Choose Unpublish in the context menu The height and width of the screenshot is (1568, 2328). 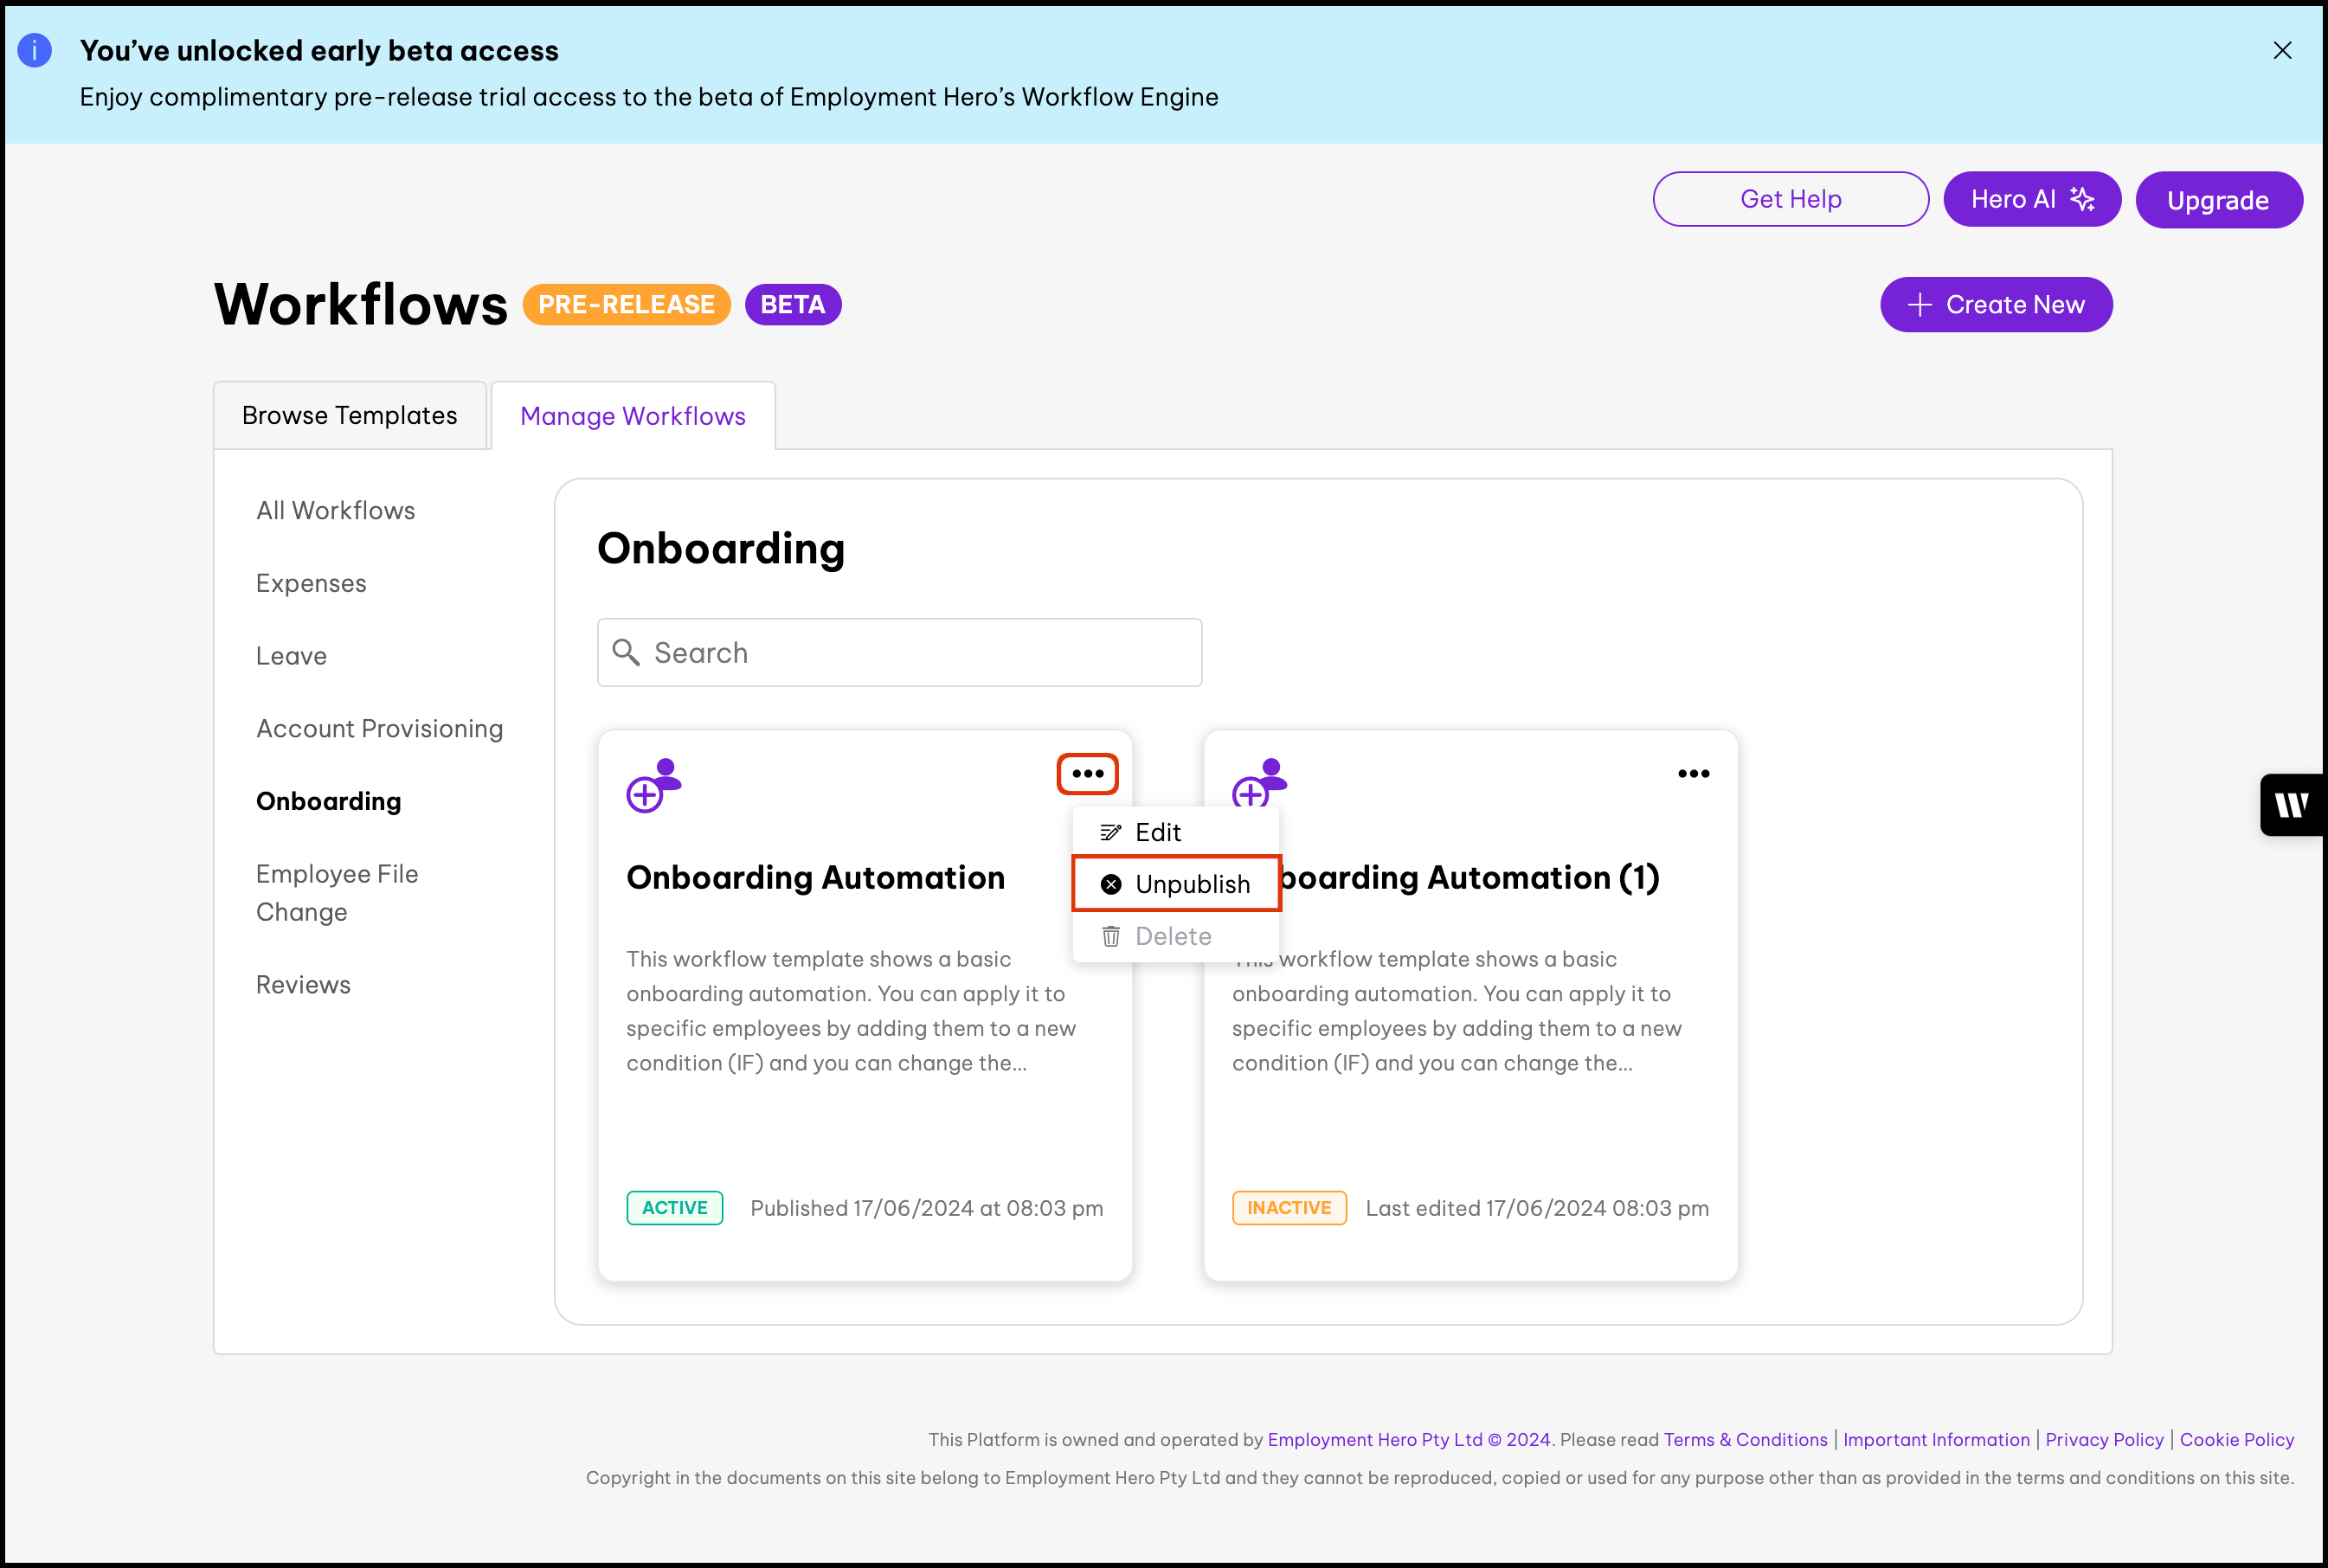point(1176,884)
